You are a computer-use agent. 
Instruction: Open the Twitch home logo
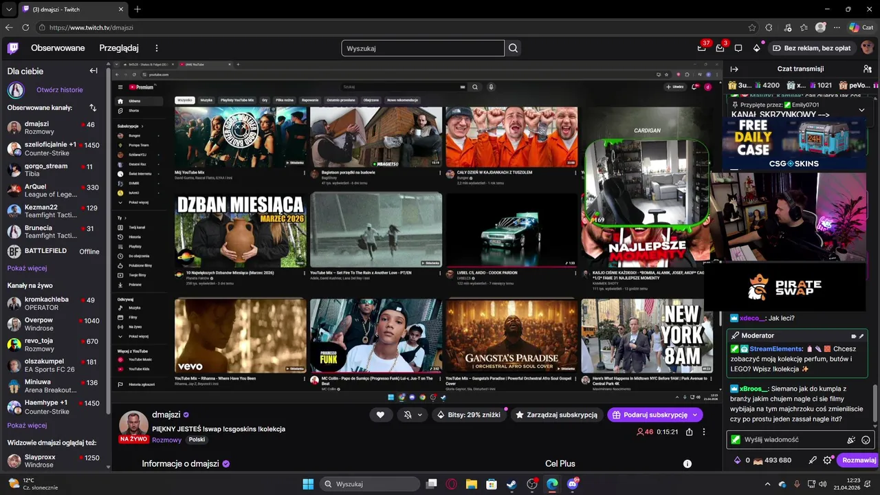(x=12, y=48)
